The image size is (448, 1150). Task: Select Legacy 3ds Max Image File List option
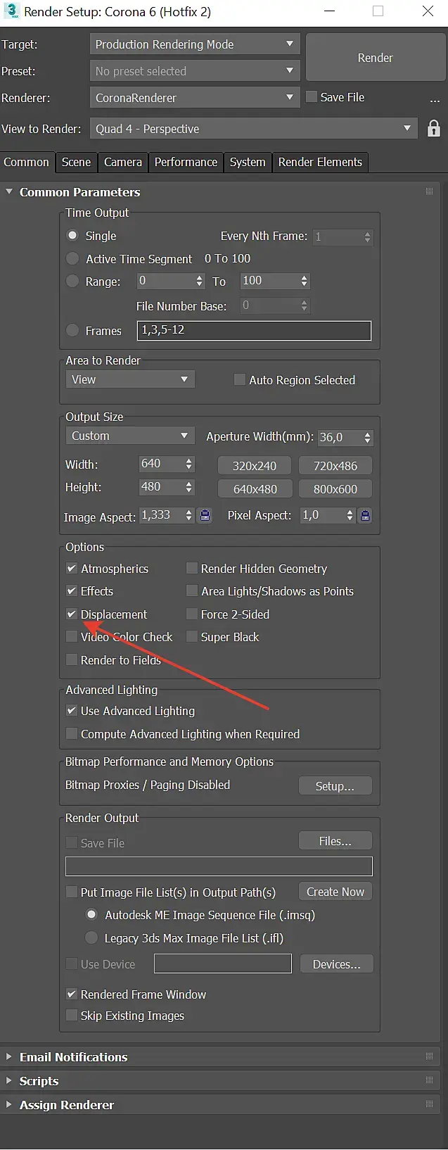point(91,937)
